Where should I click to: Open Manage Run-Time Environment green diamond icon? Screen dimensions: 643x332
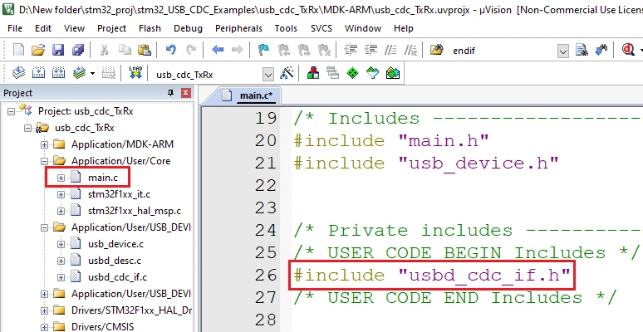(353, 74)
